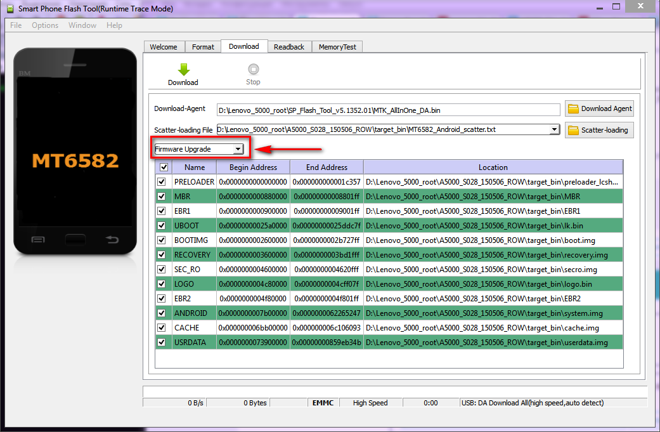Toggle the select-all checkbox in table header
Screen dimensions: 660x432
click(164, 167)
